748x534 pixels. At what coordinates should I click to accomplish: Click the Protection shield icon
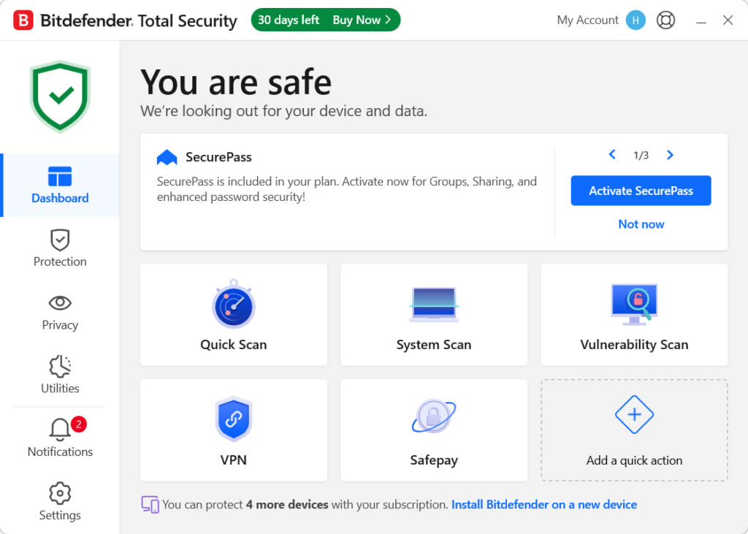click(60, 240)
